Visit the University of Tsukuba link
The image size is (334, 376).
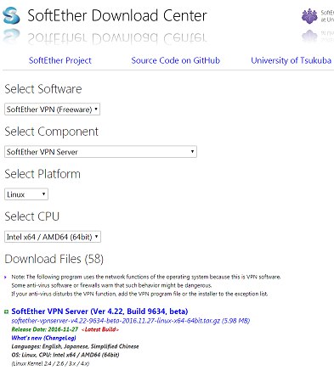point(291,60)
